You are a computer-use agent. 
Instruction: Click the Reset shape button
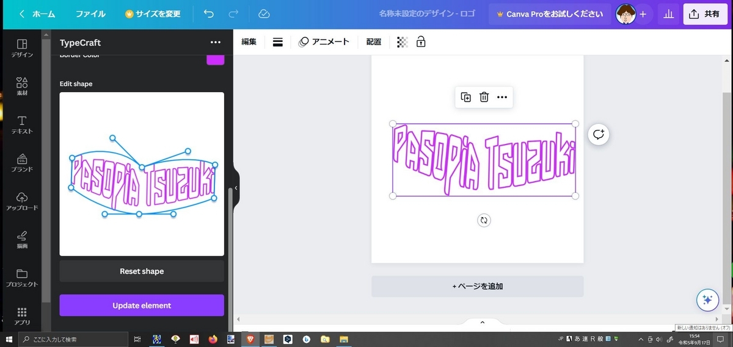[142, 271]
